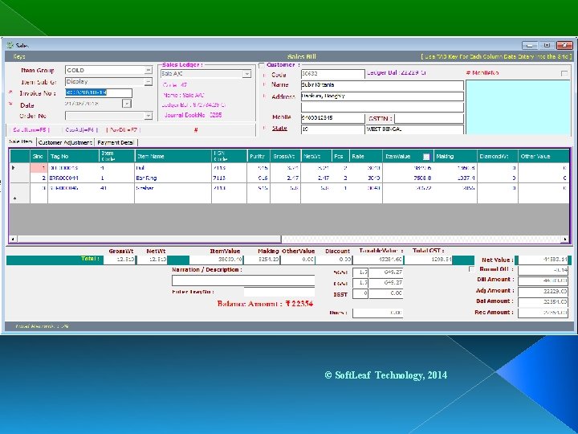Viewport: 578px width, 434px height.
Task: Click the Tag No column header
Action: [x=73, y=156]
